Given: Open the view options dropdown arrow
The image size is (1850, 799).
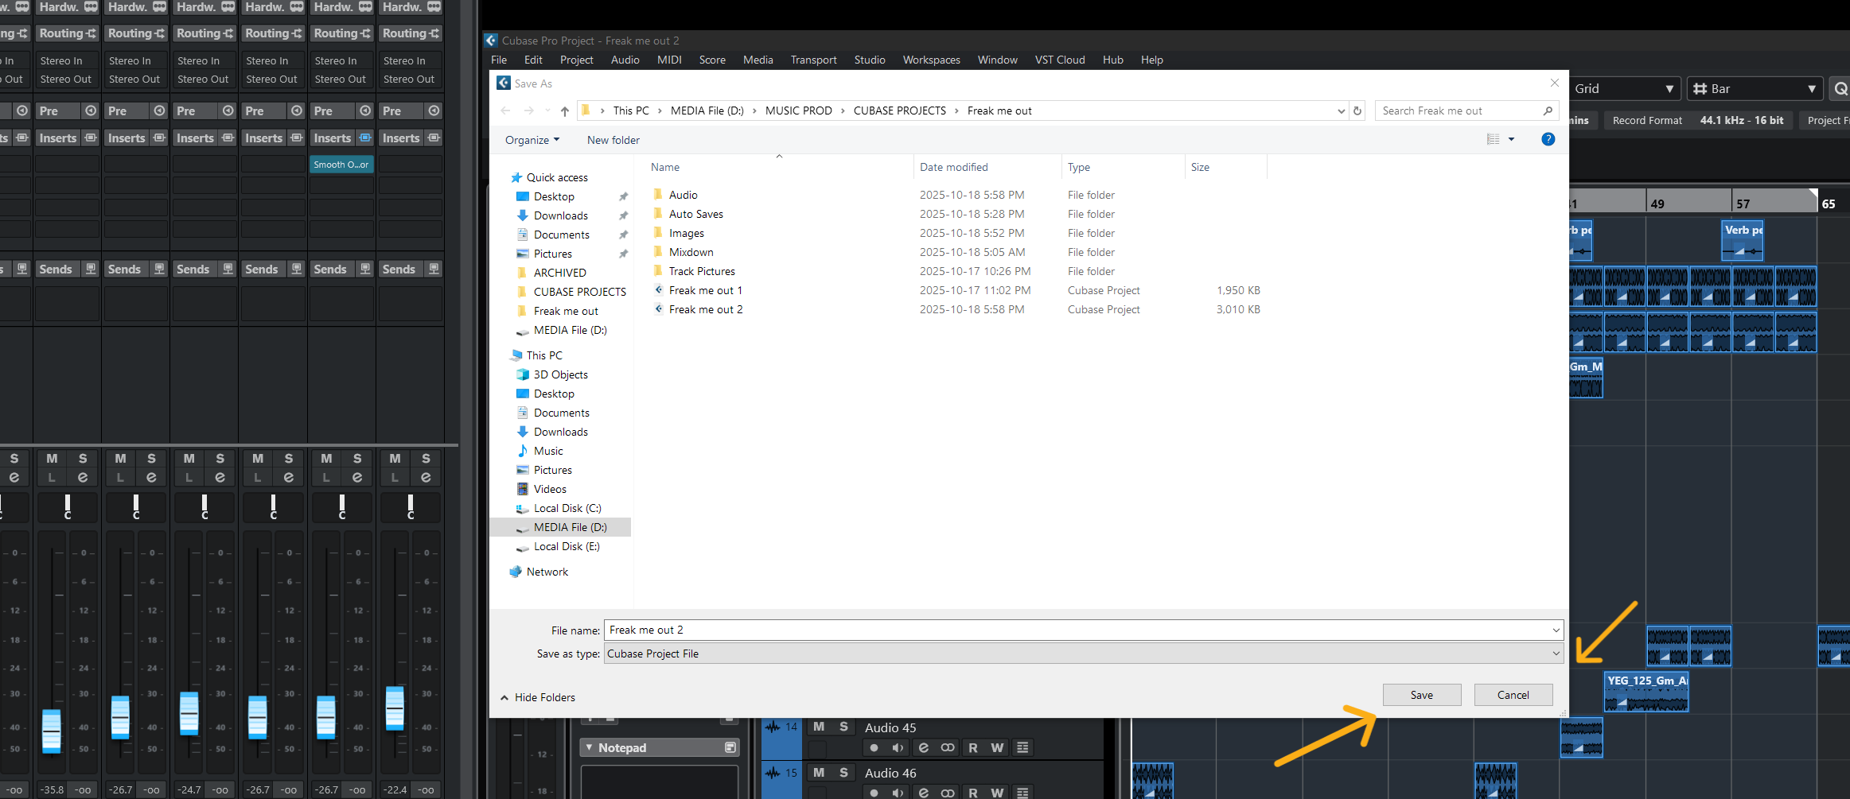Looking at the screenshot, I should [x=1511, y=139].
